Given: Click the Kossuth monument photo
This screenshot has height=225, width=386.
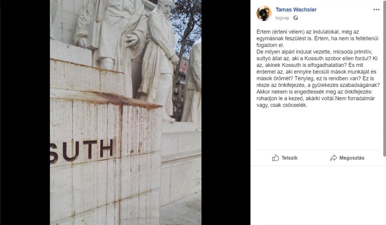Looking at the screenshot, I should (125, 112).
